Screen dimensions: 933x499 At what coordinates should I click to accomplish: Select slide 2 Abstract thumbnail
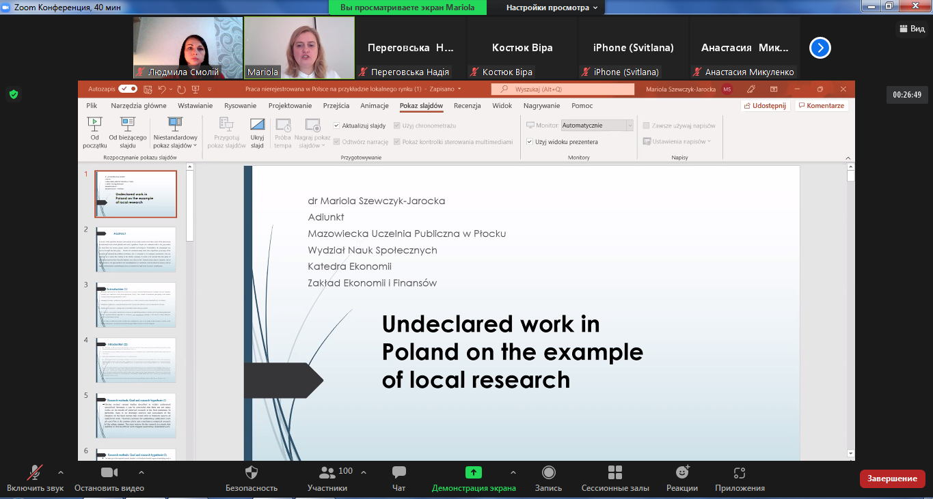pyautogui.click(x=135, y=250)
